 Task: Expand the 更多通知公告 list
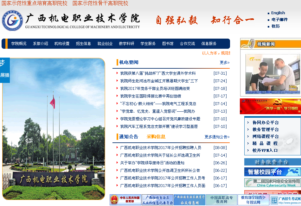pos(217,137)
